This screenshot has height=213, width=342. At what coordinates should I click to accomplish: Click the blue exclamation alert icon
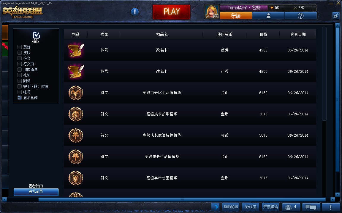(x=135, y=12)
